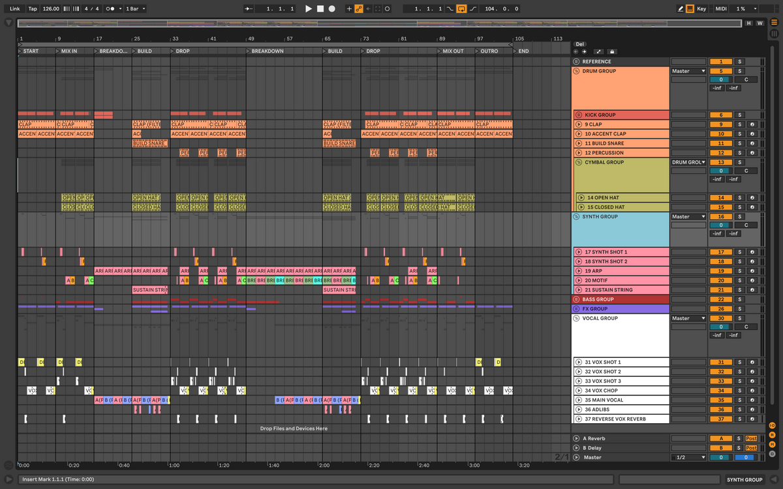Toggle the arrangement Loop switch
The image size is (783, 489).
click(x=461, y=8)
